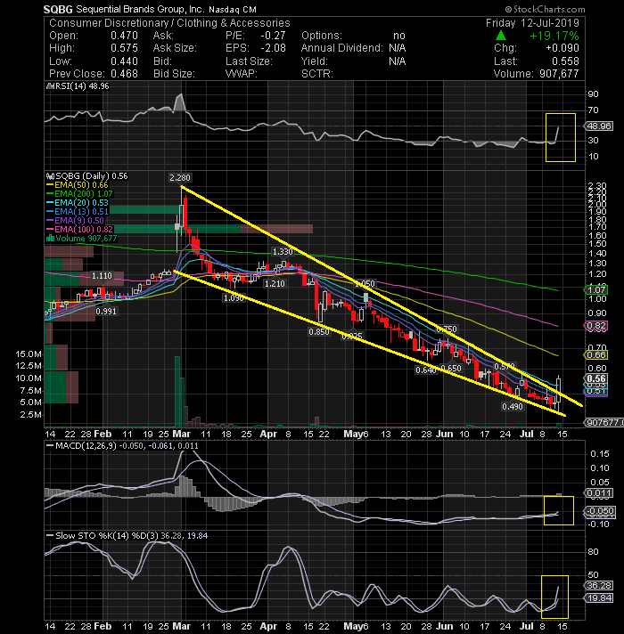624x634 pixels.
Task: Click the Annual Dividend label
Action: 341,48
